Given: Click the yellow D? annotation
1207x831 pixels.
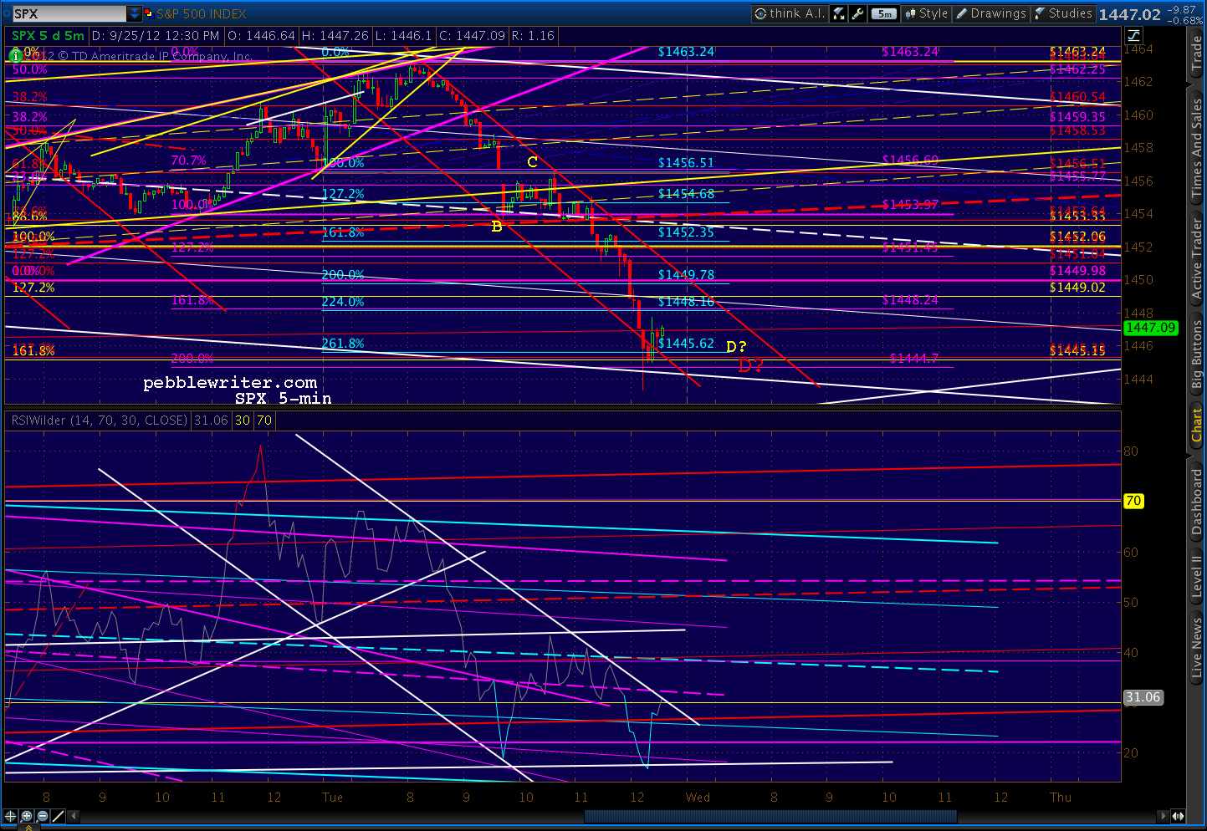Looking at the screenshot, I should click(x=736, y=346).
